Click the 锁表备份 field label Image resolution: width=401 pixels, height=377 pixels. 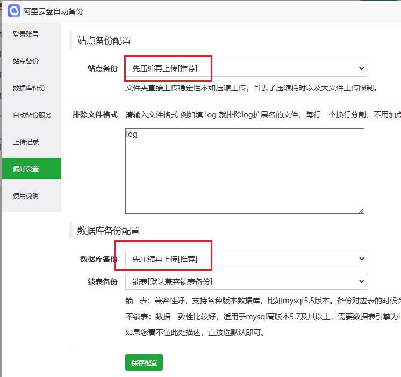[x=102, y=282]
